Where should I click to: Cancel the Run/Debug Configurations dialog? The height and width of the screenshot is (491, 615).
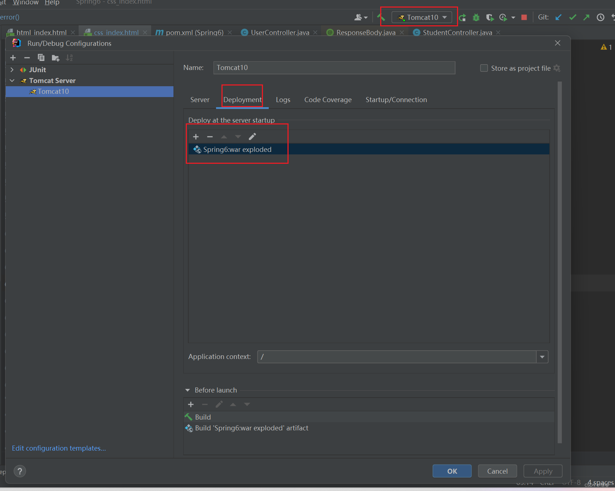(x=497, y=471)
